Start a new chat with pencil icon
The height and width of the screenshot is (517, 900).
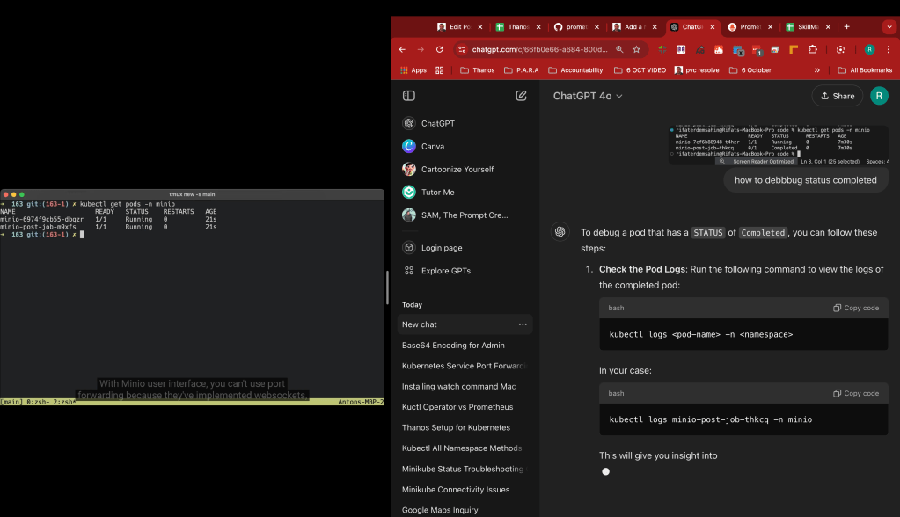click(521, 96)
